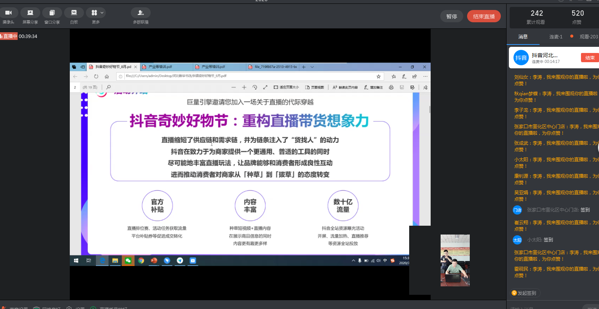Open 多群联播 multi-group broadcast

tap(141, 16)
